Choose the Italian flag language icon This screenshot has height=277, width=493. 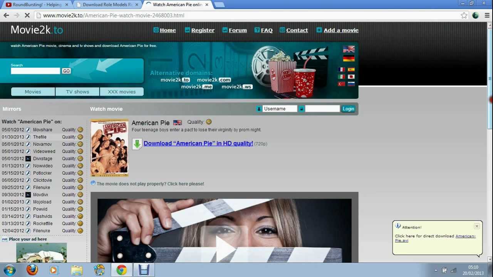coord(342,77)
